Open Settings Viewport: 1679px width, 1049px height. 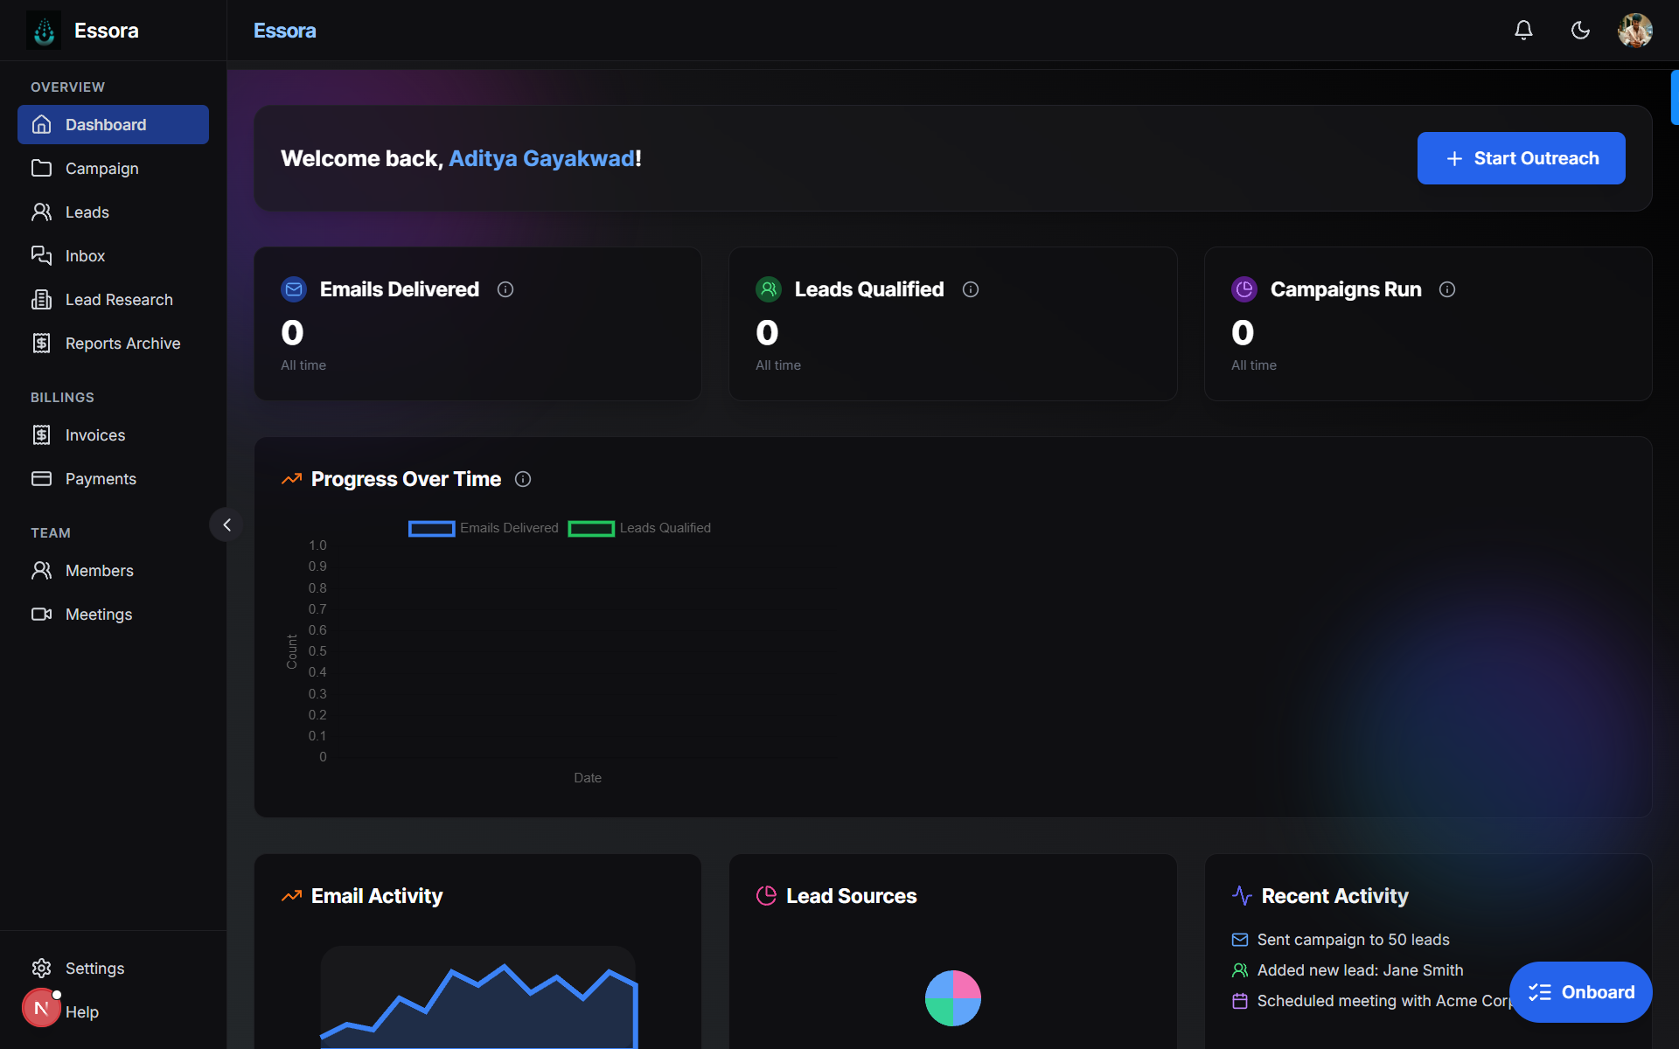coord(113,969)
